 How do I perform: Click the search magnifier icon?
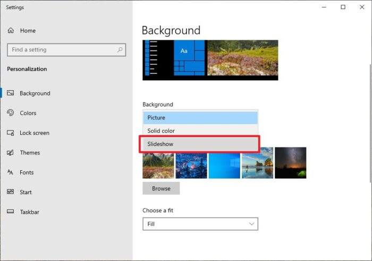point(120,50)
